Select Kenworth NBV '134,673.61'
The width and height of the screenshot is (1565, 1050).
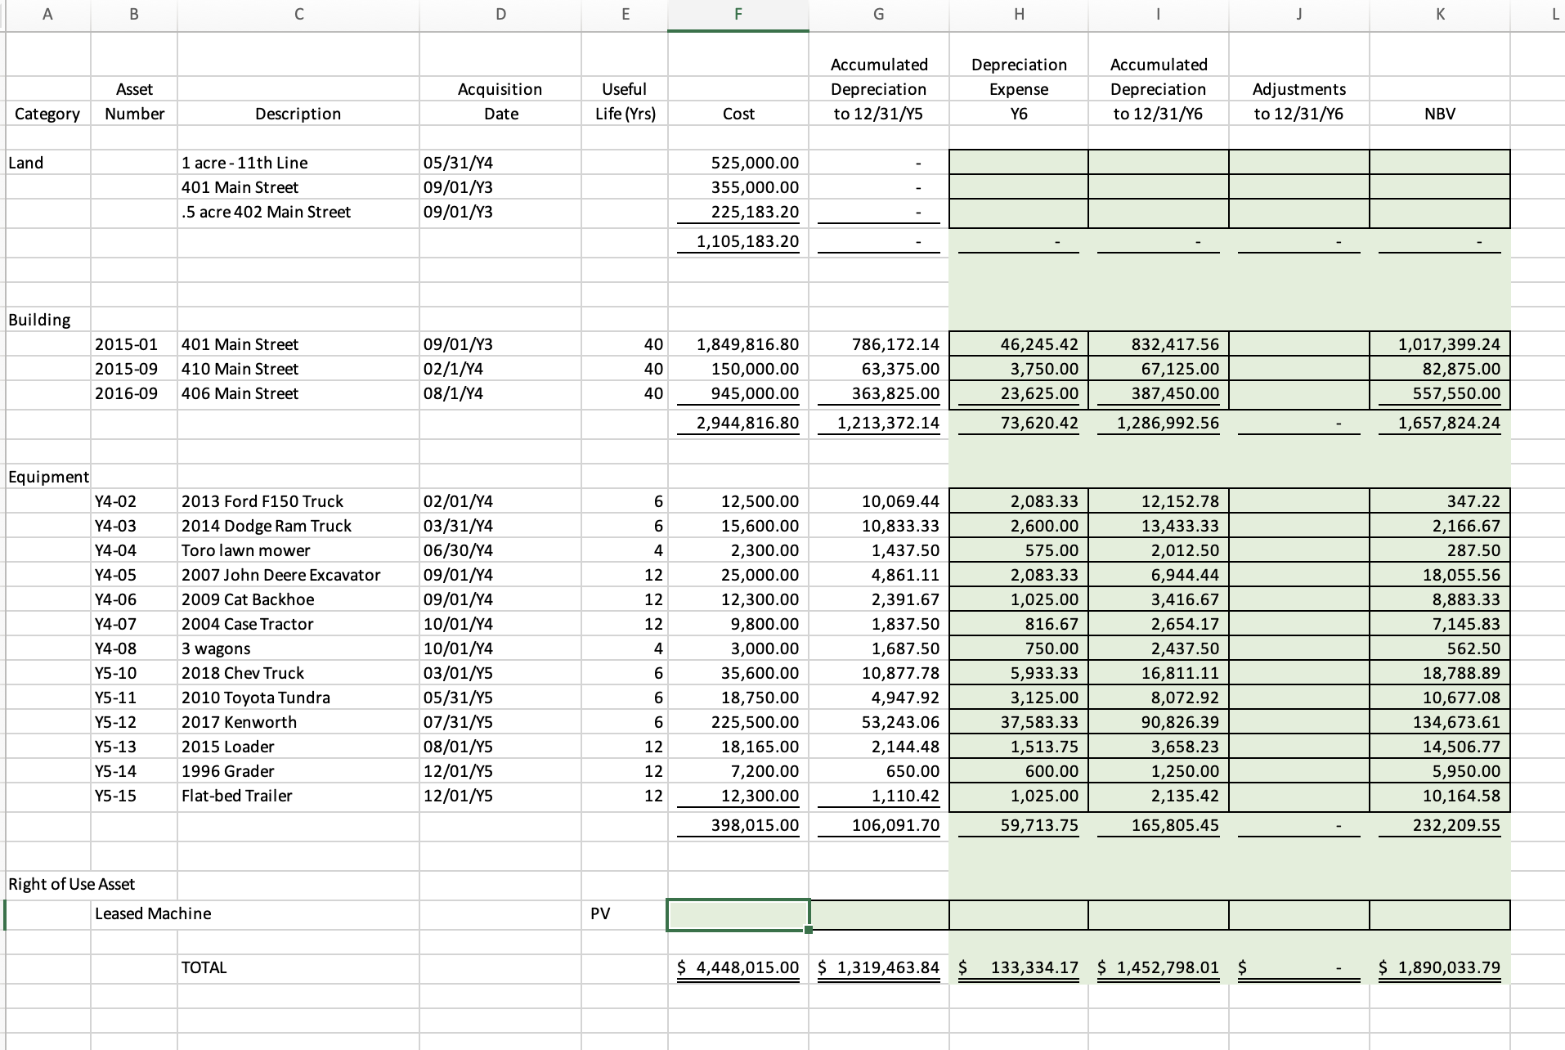click(x=1439, y=722)
